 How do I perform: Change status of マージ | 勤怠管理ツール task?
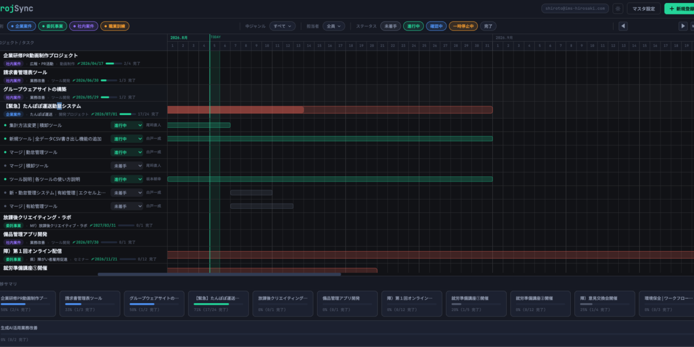click(x=127, y=152)
